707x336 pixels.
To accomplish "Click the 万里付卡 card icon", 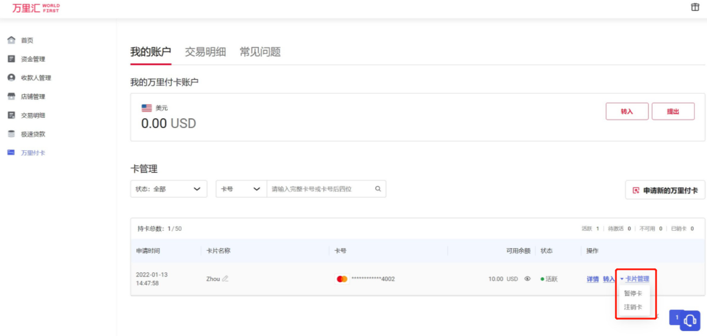I will point(11,152).
